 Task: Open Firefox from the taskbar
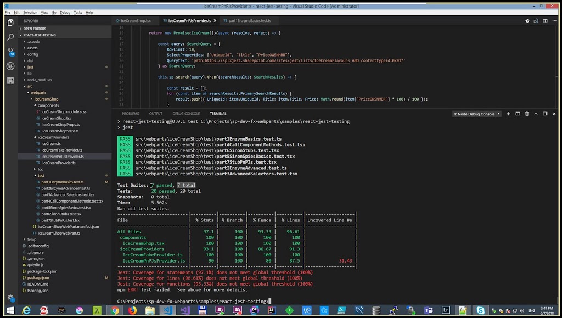click(x=132, y=310)
